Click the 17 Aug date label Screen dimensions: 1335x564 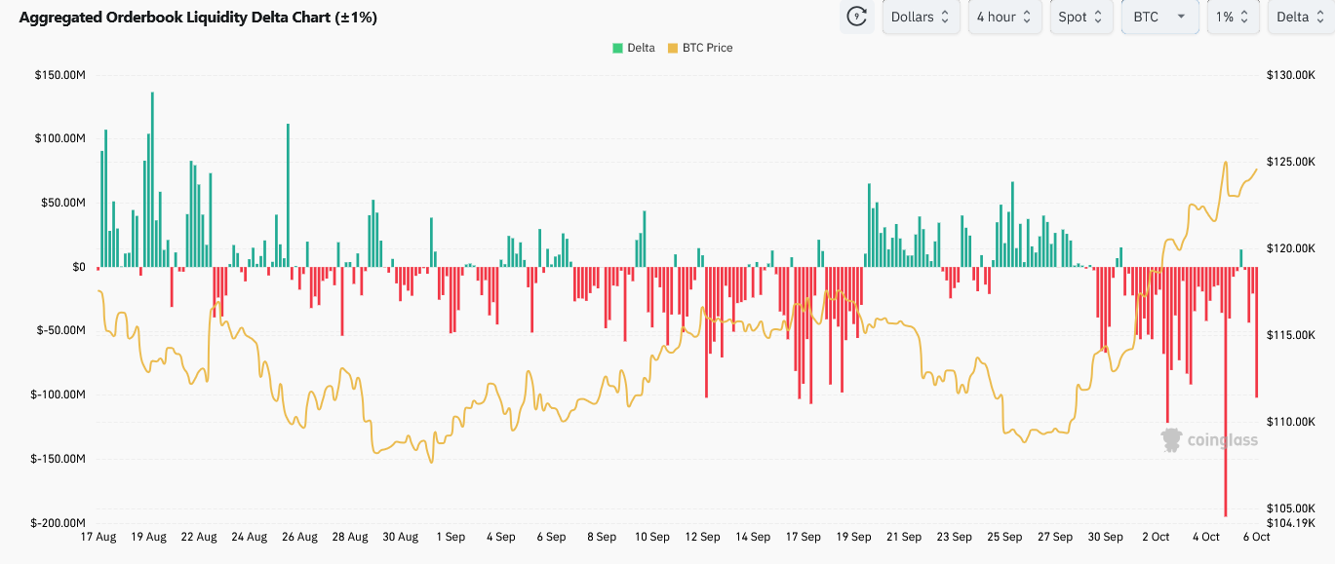(x=98, y=537)
